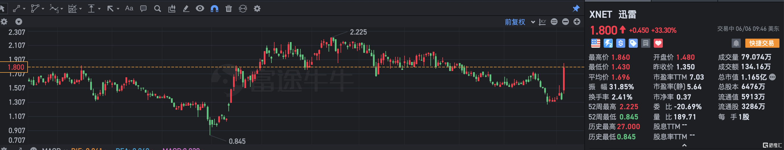
Task: Click the 迅雷 company name
Action: point(627,14)
